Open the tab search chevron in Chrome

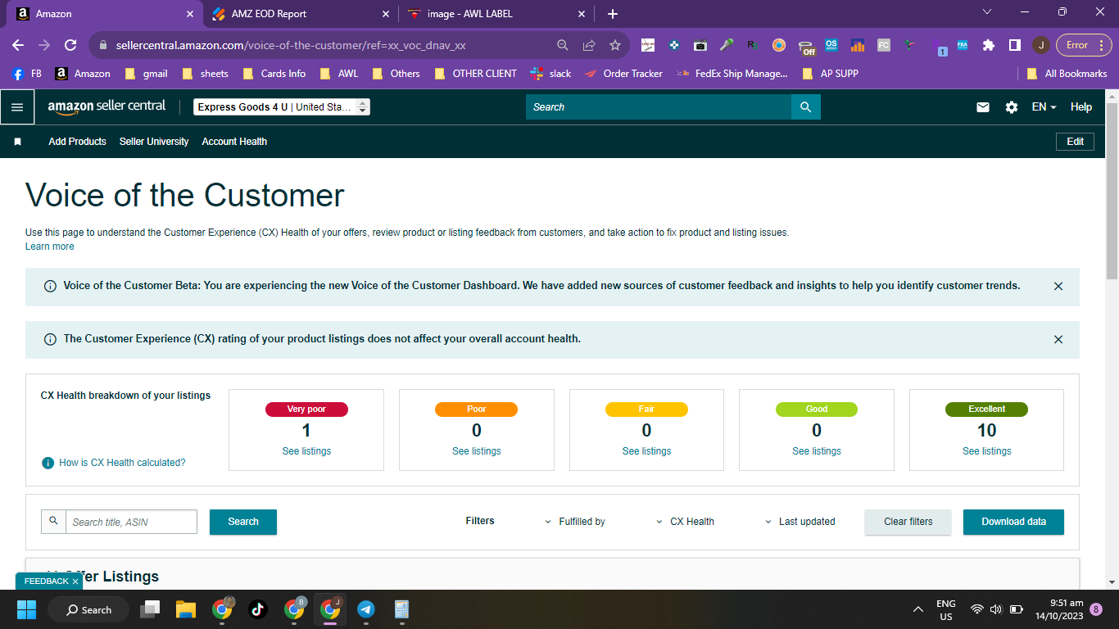(x=986, y=12)
